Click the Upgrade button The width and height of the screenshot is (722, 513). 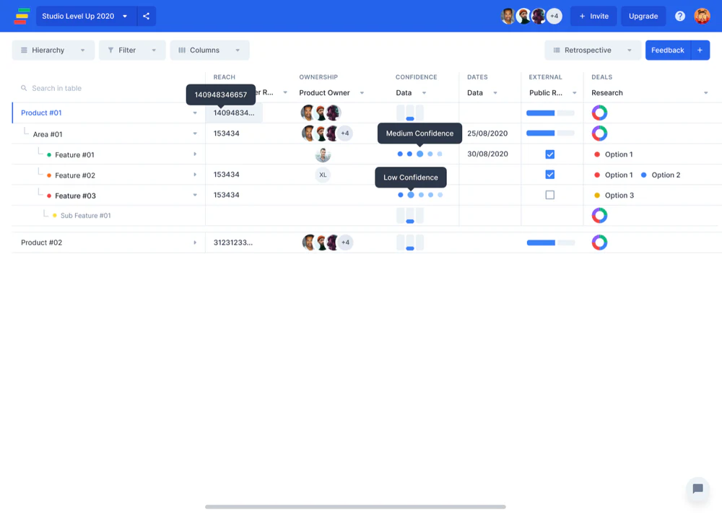click(x=643, y=16)
